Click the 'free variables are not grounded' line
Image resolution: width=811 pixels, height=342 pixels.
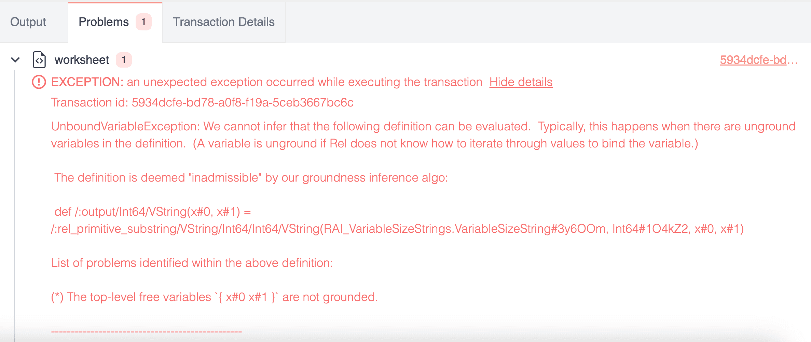tap(215, 297)
